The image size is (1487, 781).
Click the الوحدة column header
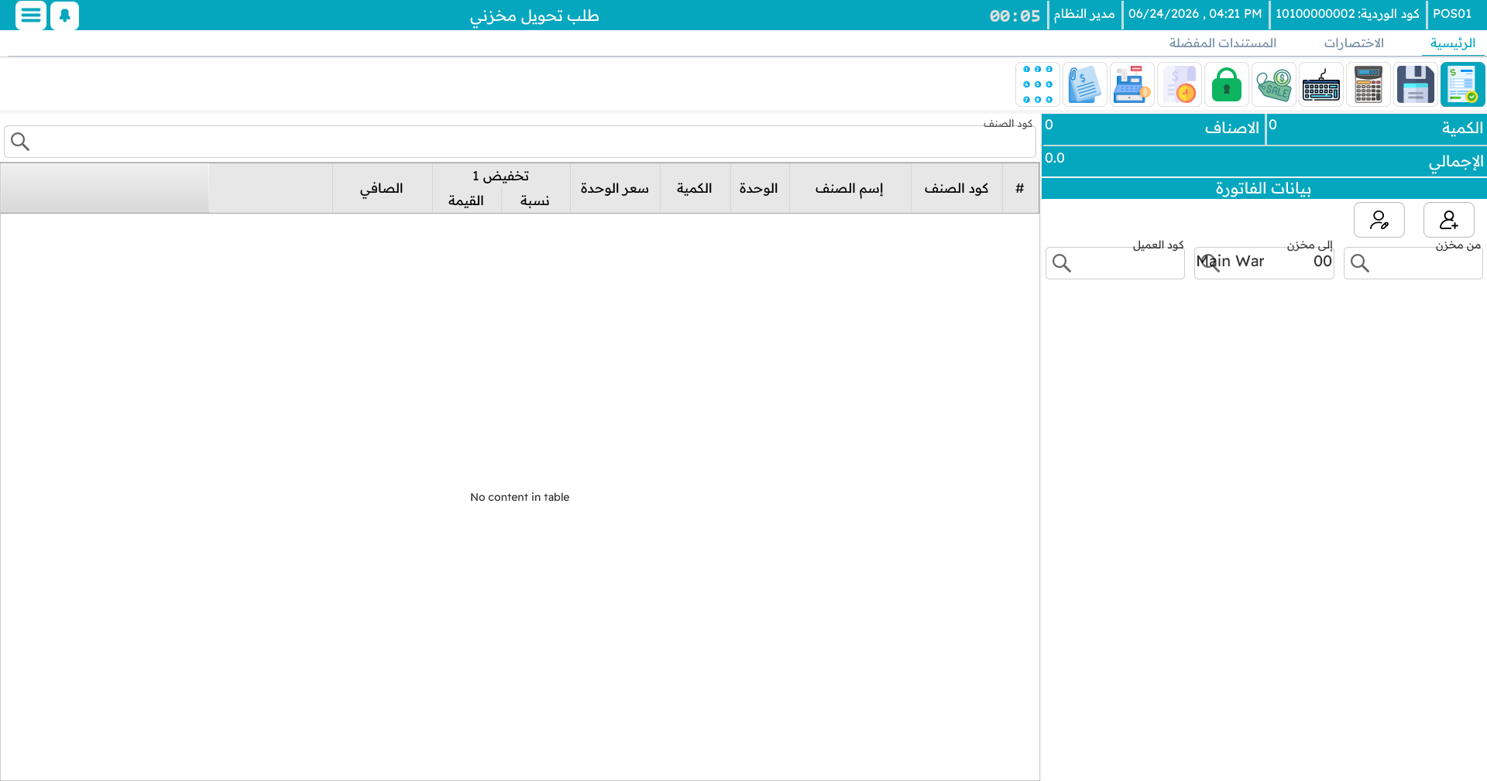[759, 188]
